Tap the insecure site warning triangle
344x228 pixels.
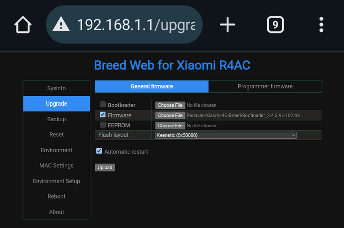click(x=61, y=24)
